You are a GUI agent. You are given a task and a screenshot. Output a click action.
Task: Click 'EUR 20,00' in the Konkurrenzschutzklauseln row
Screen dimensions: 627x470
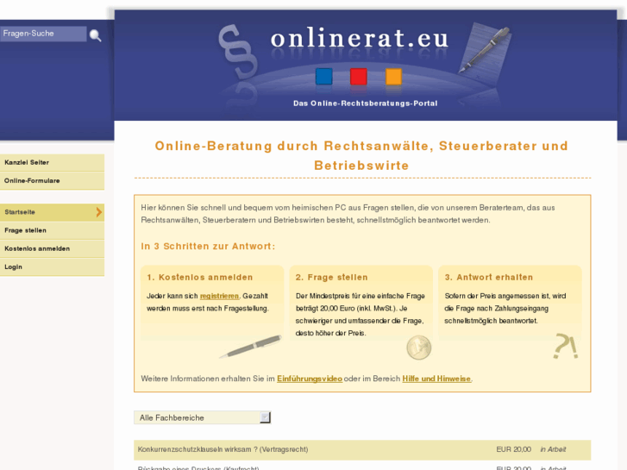click(513, 449)
